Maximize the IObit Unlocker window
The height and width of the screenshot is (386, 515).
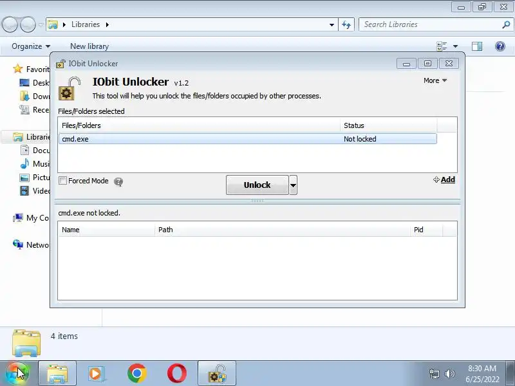427,63
